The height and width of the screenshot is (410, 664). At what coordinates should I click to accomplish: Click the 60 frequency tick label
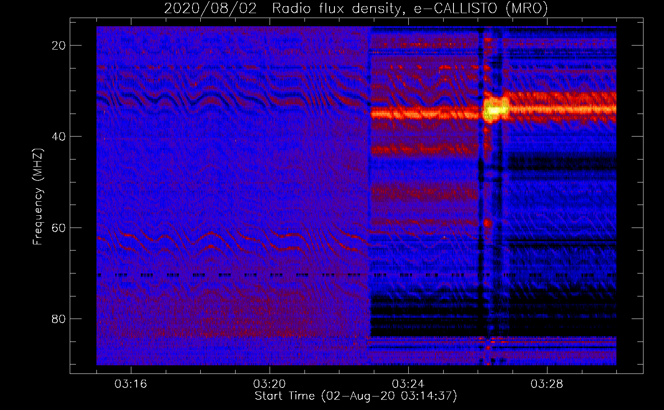(x=59, y=228)
